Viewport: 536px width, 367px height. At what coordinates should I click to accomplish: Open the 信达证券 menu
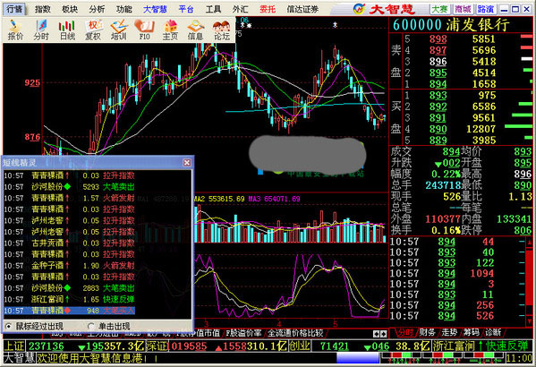click(302, 9)
